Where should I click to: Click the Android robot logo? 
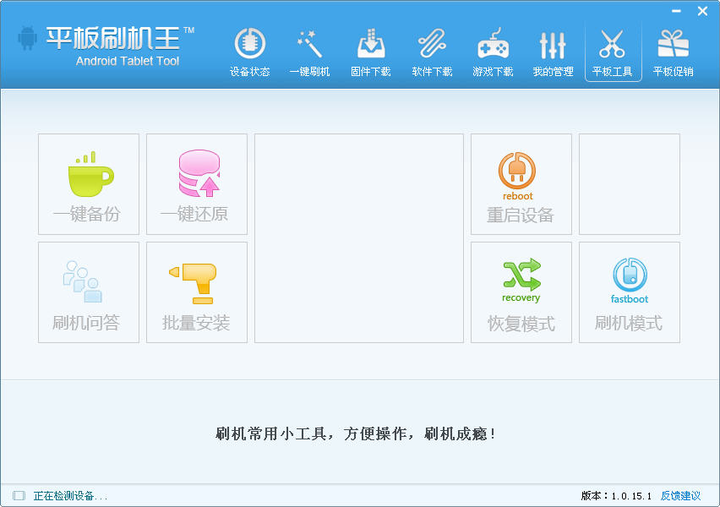click(x=28, y=39)
